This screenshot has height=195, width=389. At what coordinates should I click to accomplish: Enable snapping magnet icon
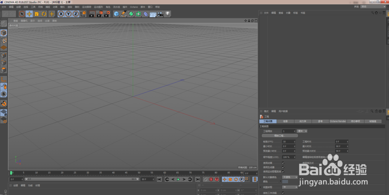[x=4, y=104]
